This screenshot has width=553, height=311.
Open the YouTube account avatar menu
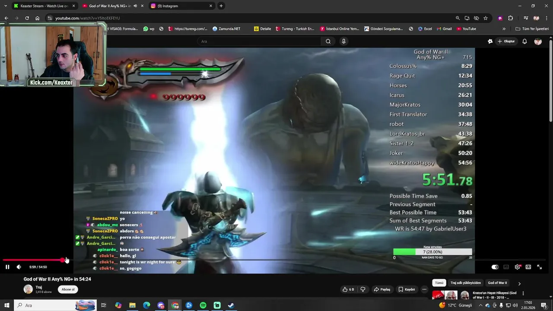[x=538, y=41]
